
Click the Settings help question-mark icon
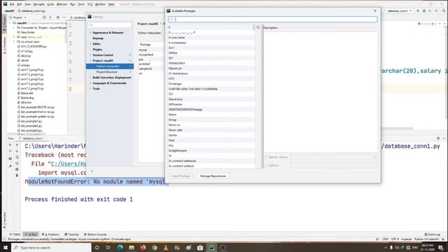[x=92, y=172]
